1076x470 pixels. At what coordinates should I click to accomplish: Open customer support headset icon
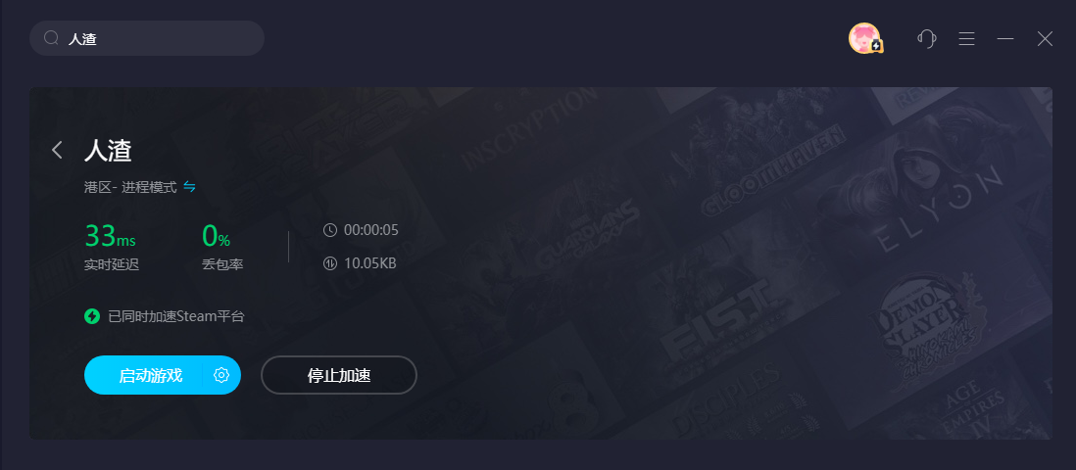[x=927, y=38]
